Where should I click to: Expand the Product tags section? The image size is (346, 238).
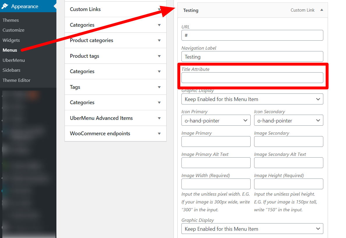(159, 56)
